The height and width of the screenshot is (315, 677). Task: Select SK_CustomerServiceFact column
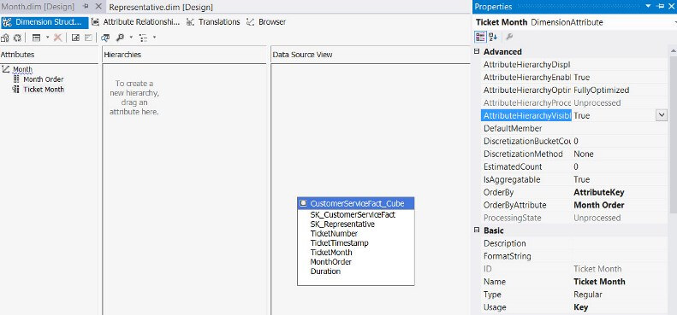pos(353,214)
